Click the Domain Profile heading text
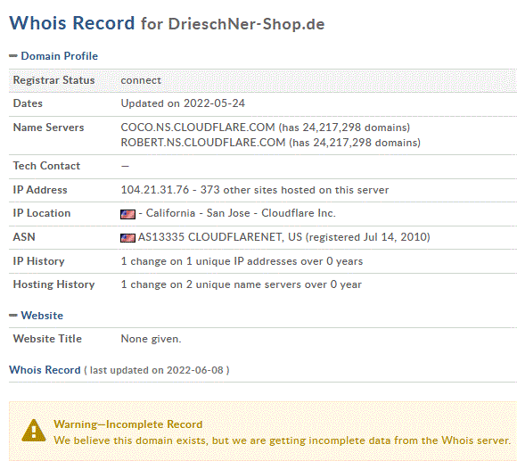Viewport: 517px width, 461px height. [x=60, y=56]
